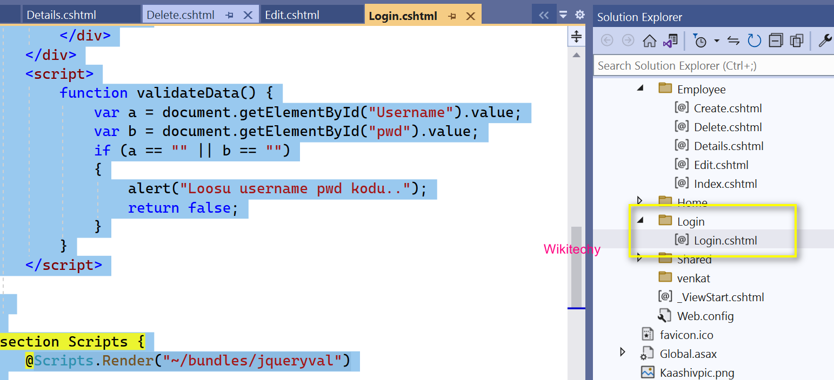
Task: Unpin the Login.cshtml tab
Action: (452, 15)
